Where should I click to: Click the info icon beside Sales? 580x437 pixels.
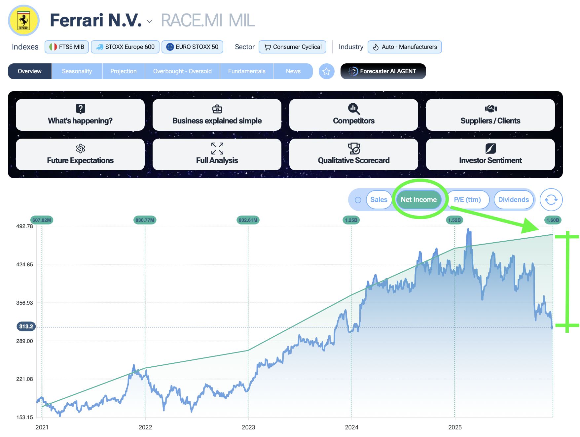click(358, 200)
